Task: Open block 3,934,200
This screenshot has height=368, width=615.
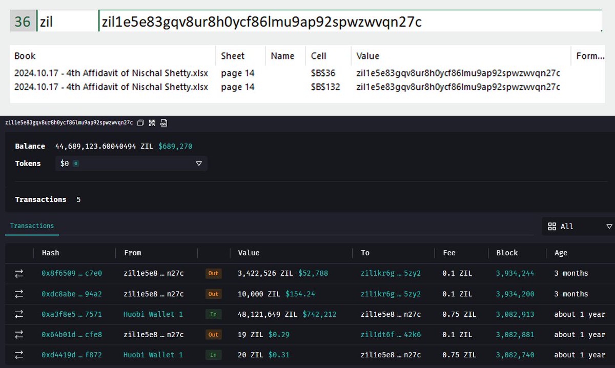Action: point(515,294)
